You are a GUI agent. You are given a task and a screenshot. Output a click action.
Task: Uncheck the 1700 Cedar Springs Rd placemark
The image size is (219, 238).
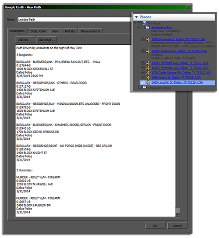pyautogui.click(x=143, y=72)
